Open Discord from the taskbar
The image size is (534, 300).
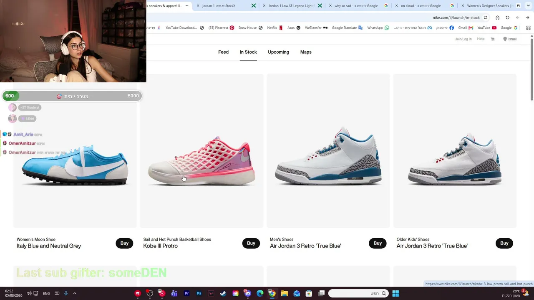tap(248, 293)
